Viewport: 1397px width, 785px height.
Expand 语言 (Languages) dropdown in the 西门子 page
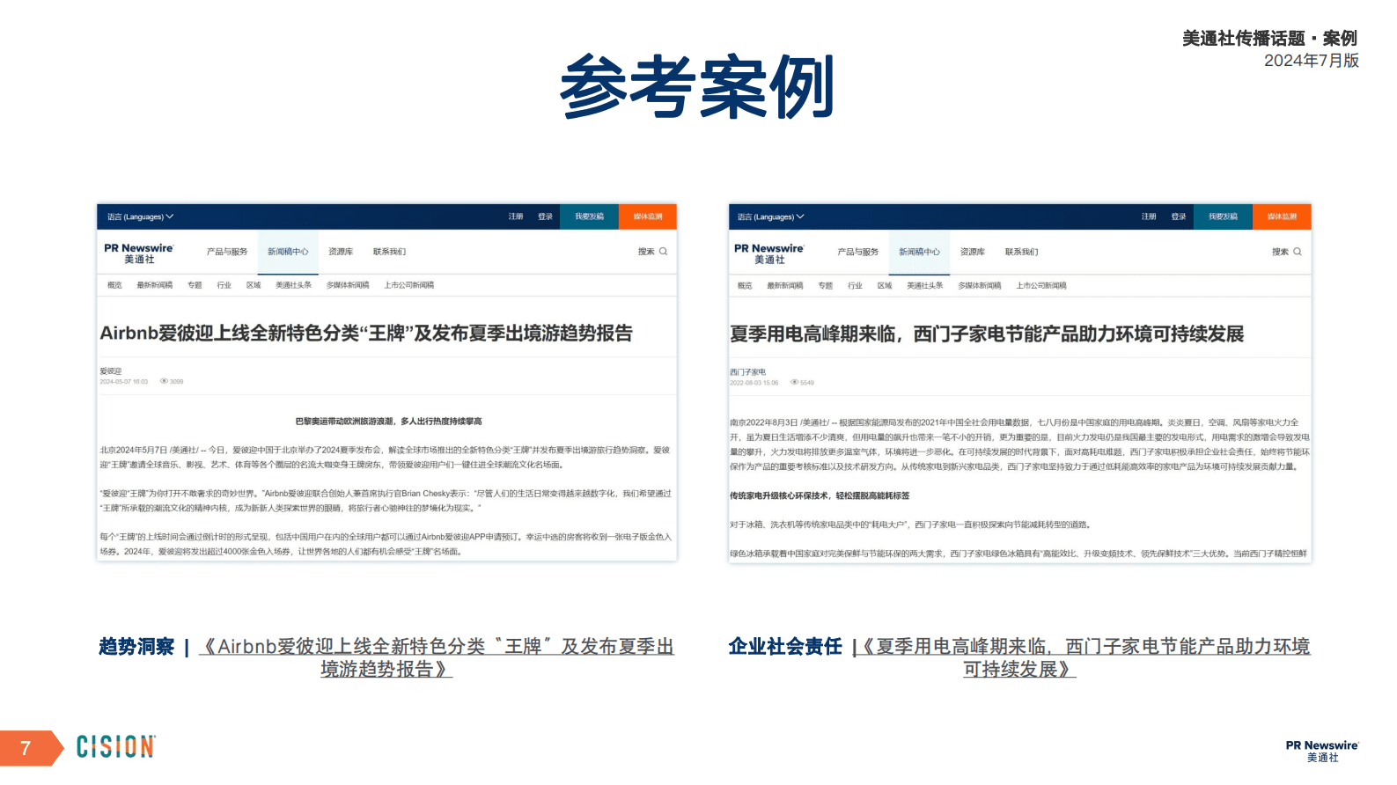[x=771, y=216]
